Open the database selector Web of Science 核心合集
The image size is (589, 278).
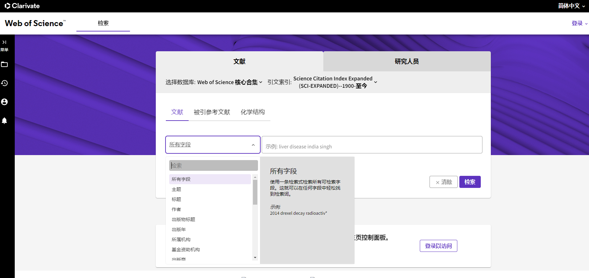tap(230, 82)
